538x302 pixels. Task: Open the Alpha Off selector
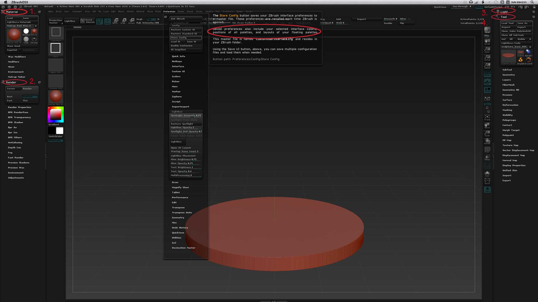point(56,66)
